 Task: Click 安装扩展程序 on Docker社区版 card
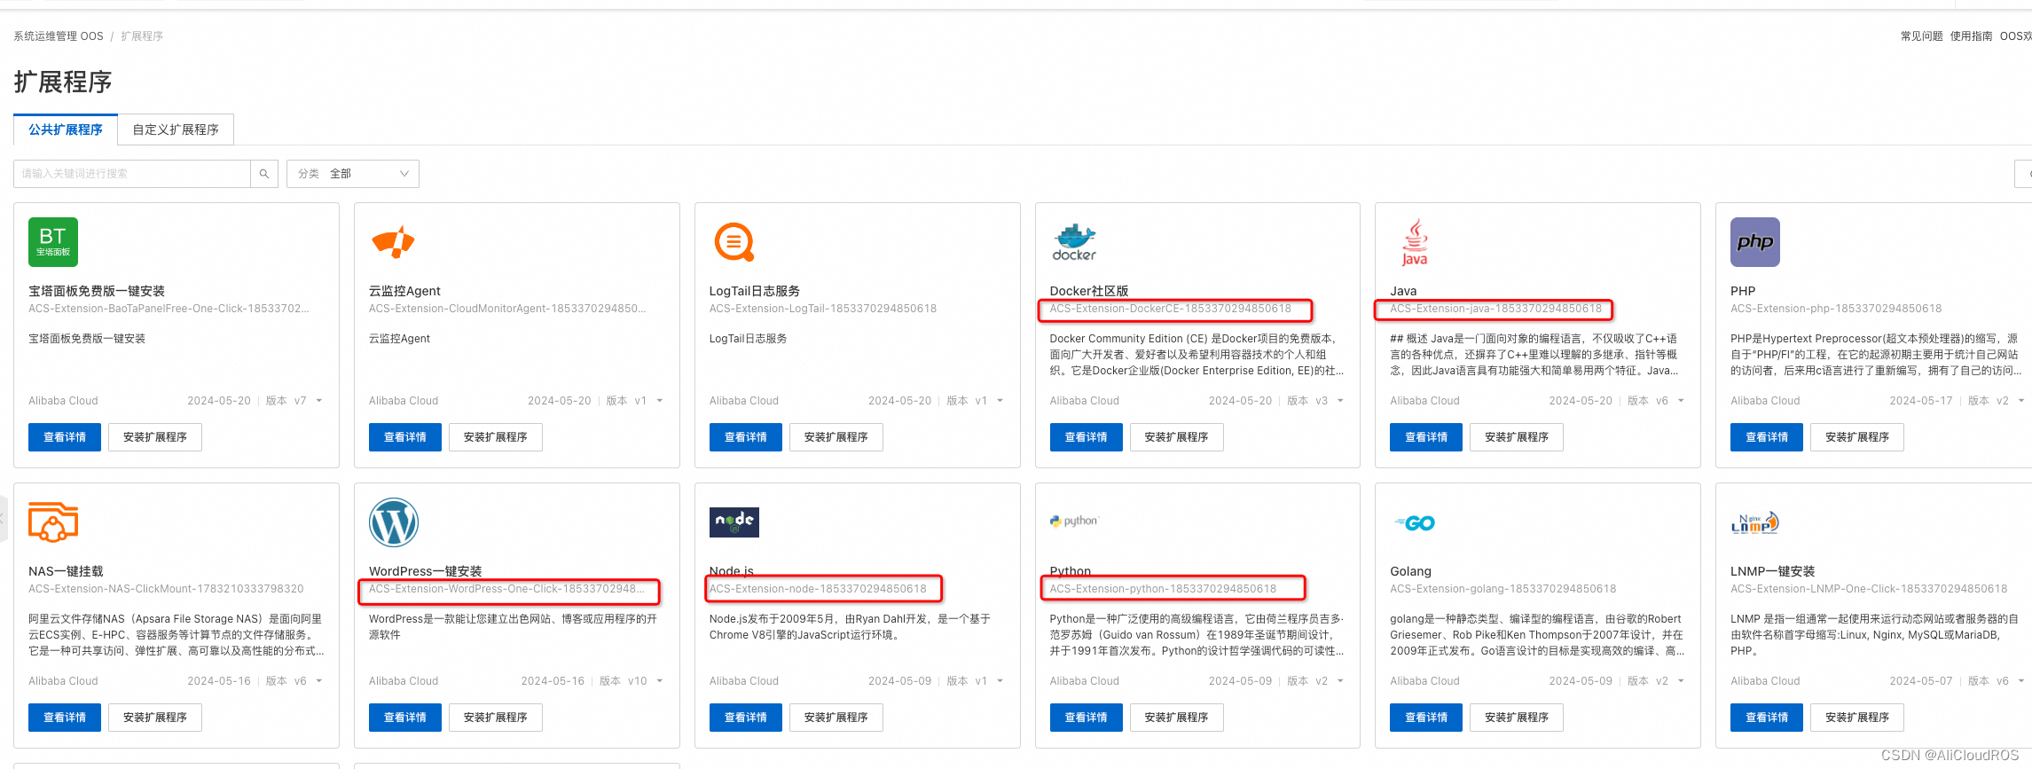click(1177, 437)
